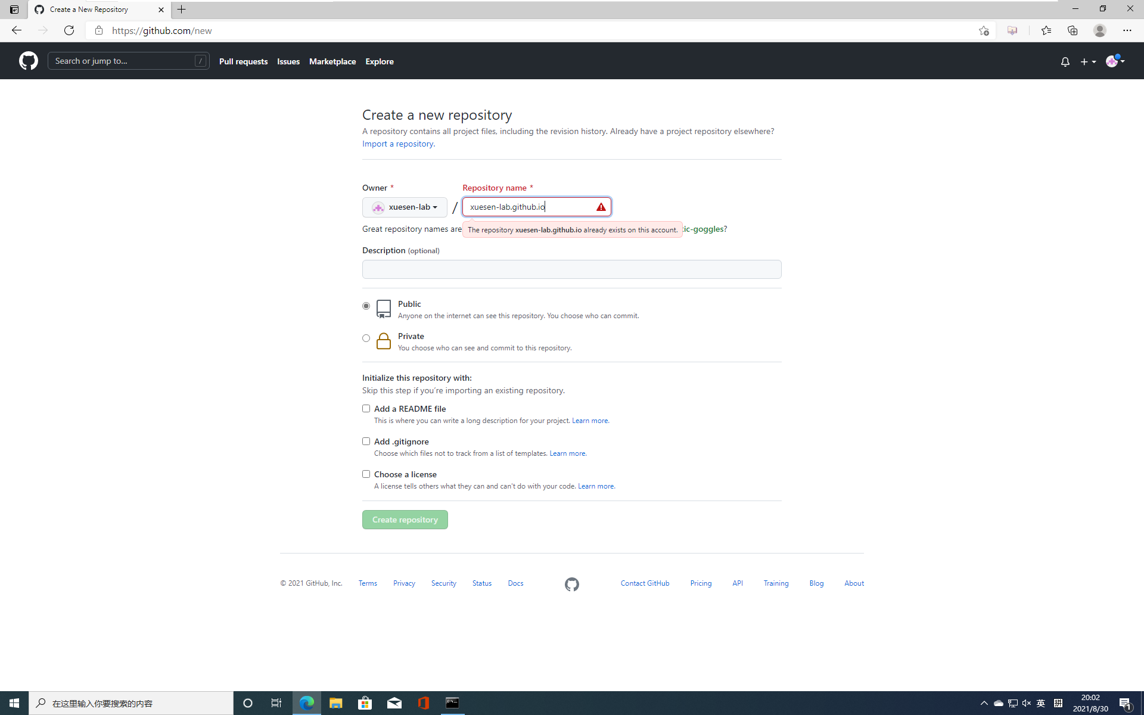Select Private visibility radio button
The image size is (1144, 715).
pyautogui.click(x=366, y=338)
